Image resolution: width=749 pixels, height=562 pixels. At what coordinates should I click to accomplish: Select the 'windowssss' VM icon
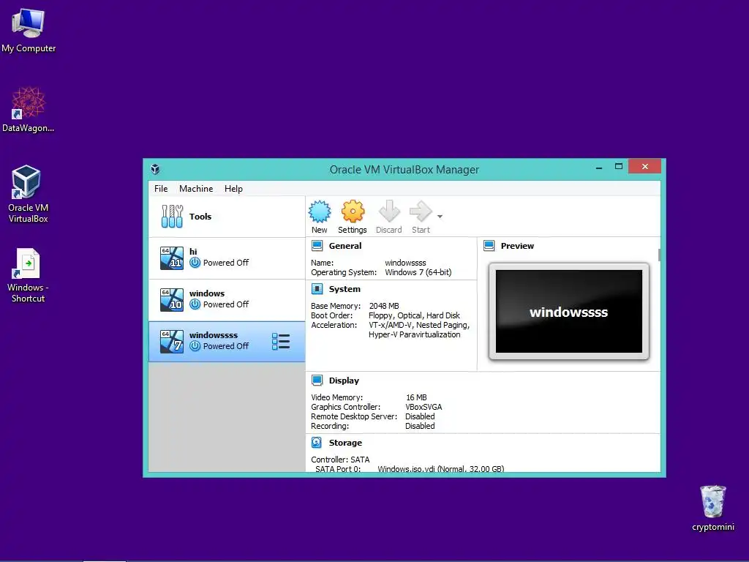(171, 341)
